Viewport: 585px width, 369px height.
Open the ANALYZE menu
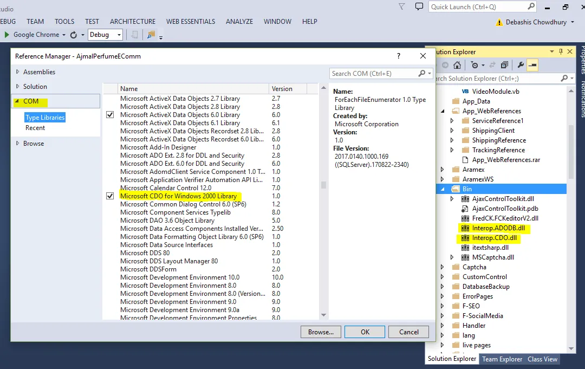(x=239, y=22)
